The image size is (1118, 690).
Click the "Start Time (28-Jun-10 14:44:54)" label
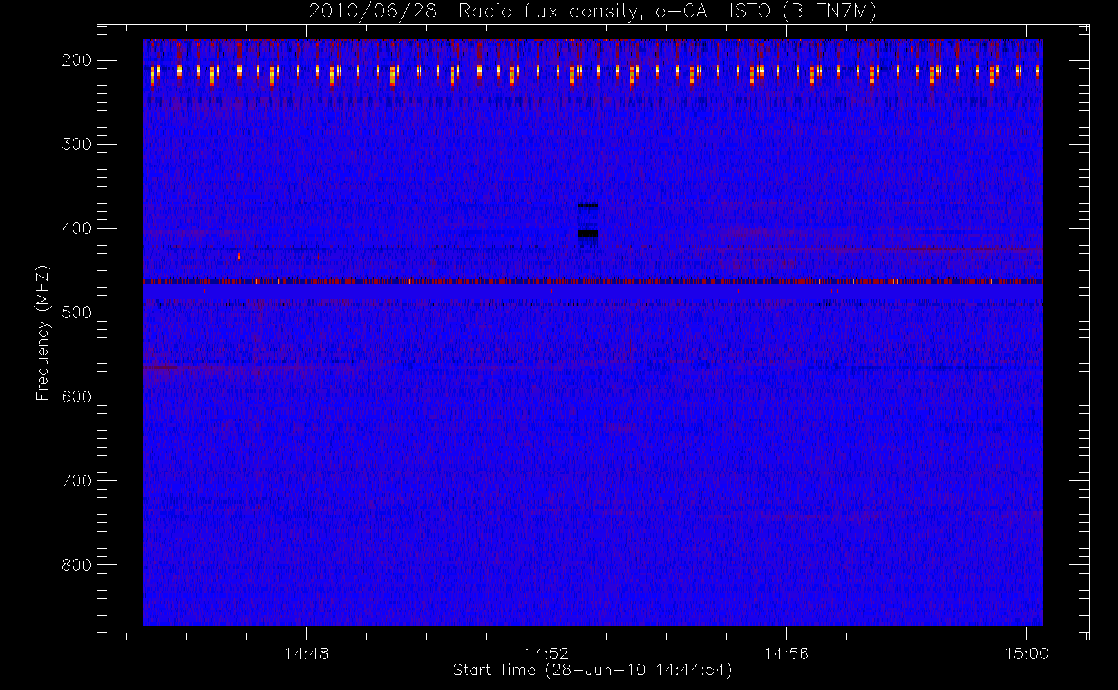coord(592,670)
